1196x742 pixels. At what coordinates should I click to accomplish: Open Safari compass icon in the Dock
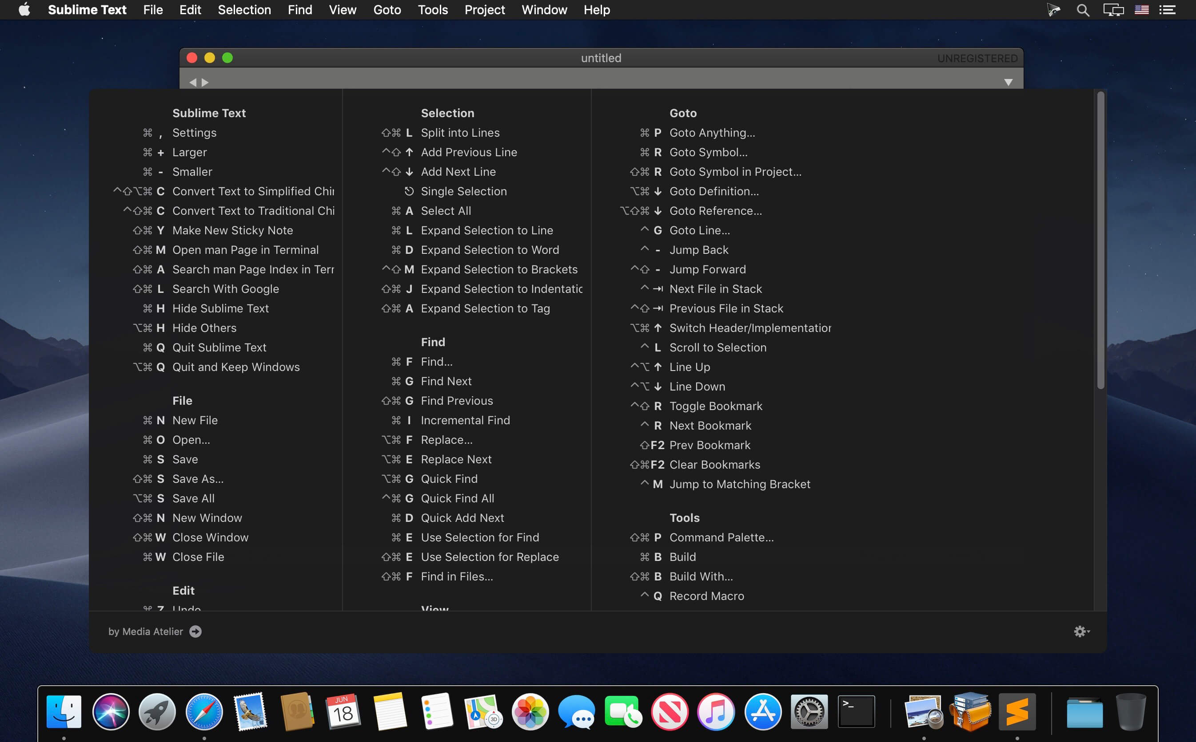click(x=204, y=711)
